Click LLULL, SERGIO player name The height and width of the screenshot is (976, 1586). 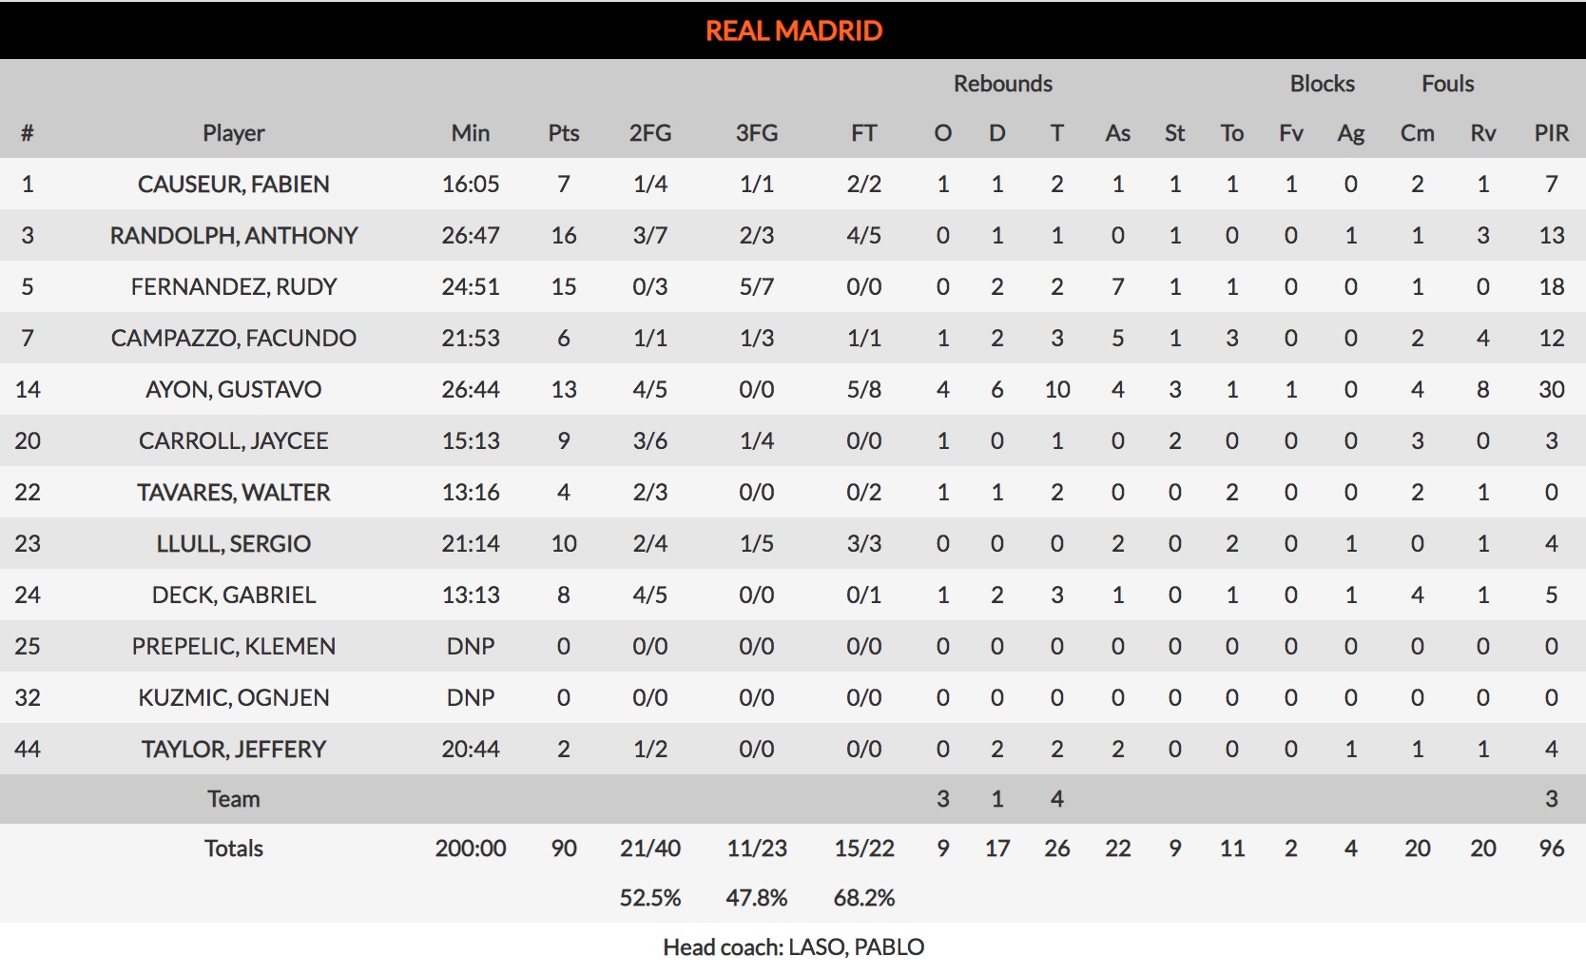click(x=234, y=544)
